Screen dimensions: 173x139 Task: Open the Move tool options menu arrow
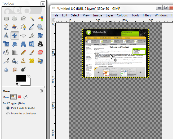41,91
